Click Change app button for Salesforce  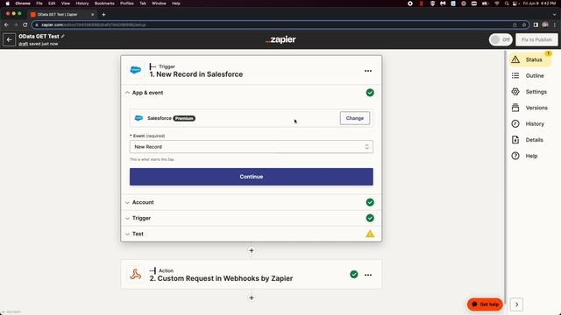[x=354, y=118]
